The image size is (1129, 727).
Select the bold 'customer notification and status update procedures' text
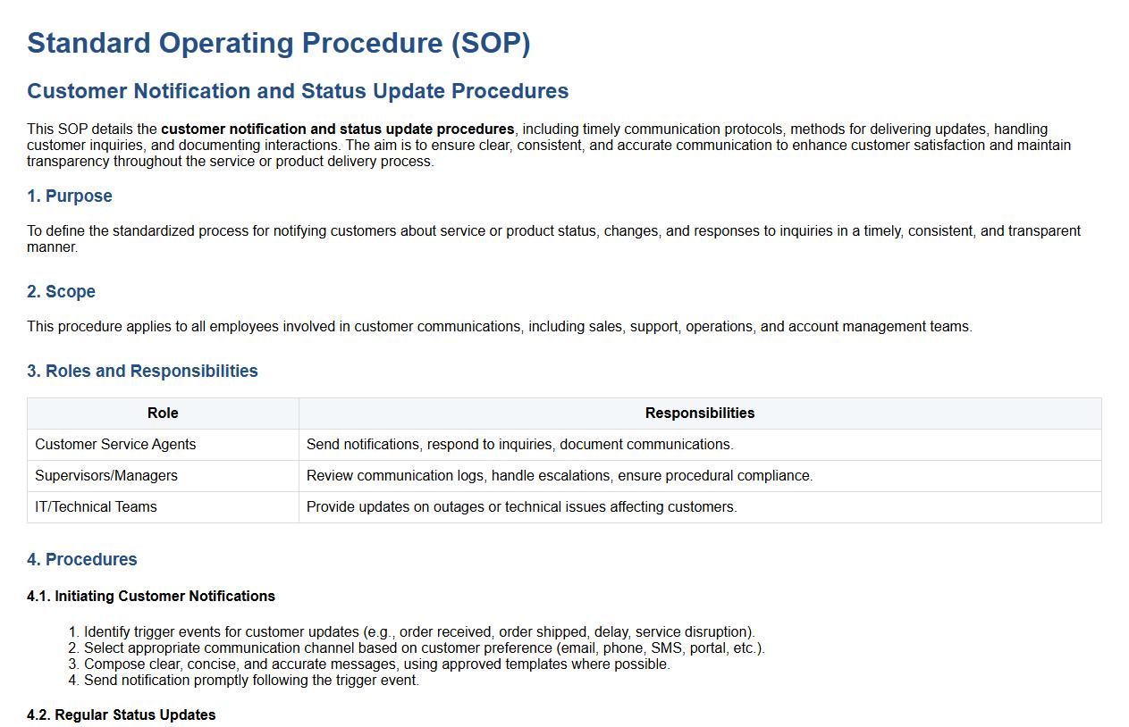tap(337, 129)
